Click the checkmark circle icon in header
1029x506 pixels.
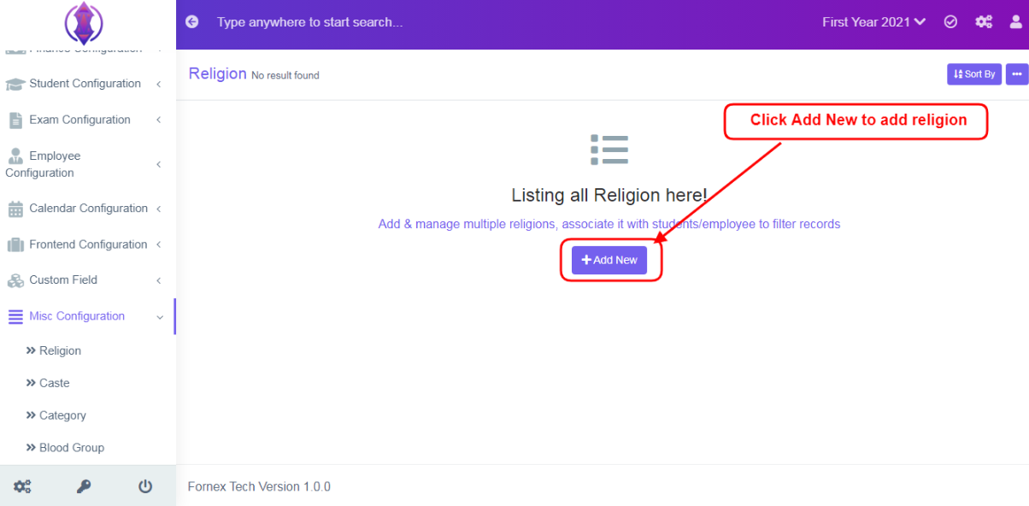click(950, 22)
